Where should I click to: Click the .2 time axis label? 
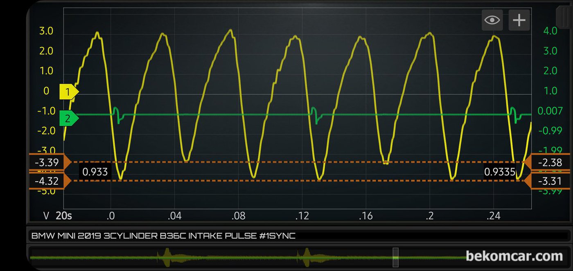point(429,216)
